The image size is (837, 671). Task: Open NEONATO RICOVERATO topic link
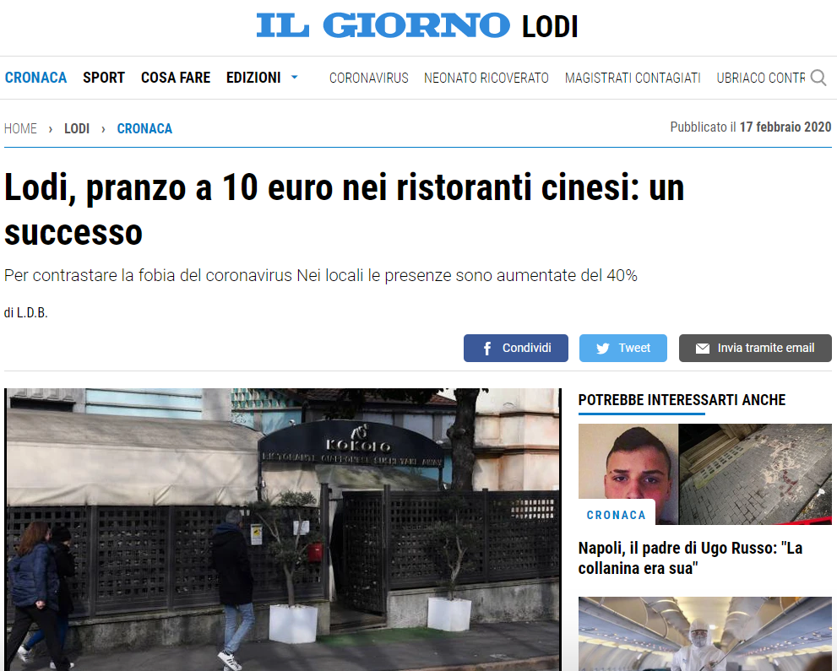coord(486,78)
